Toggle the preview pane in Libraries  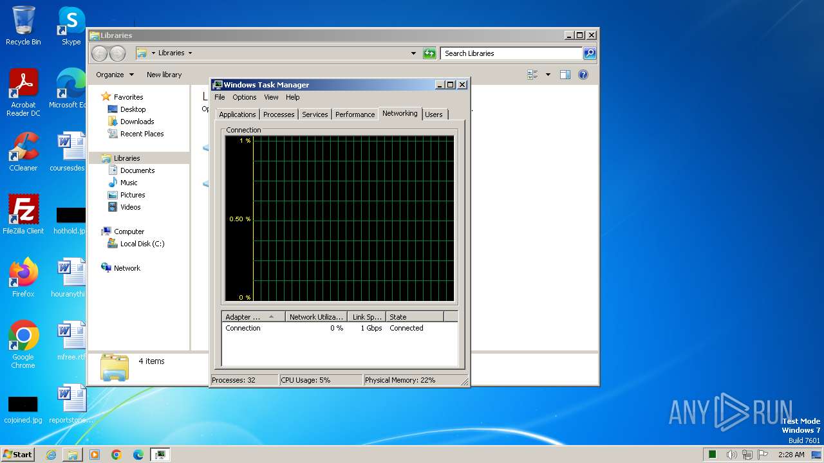565,75
